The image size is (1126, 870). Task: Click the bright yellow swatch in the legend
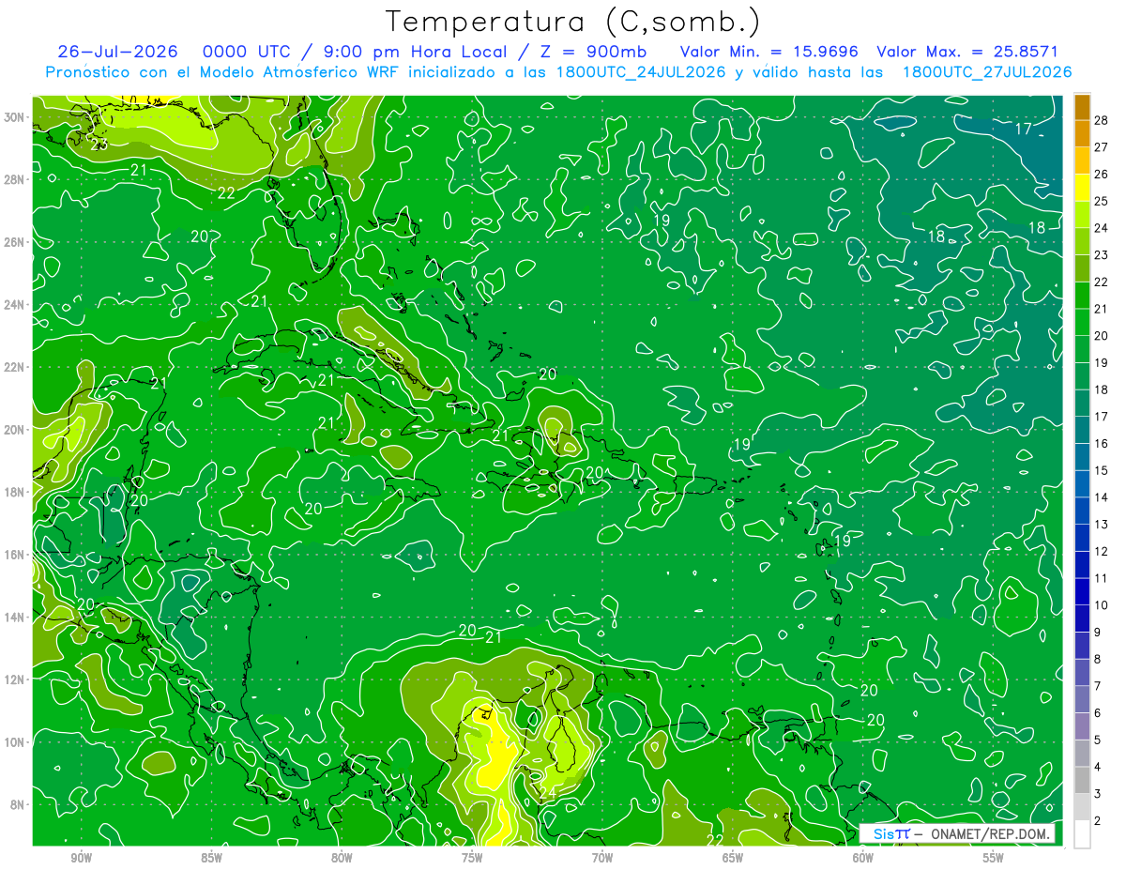1082,187
